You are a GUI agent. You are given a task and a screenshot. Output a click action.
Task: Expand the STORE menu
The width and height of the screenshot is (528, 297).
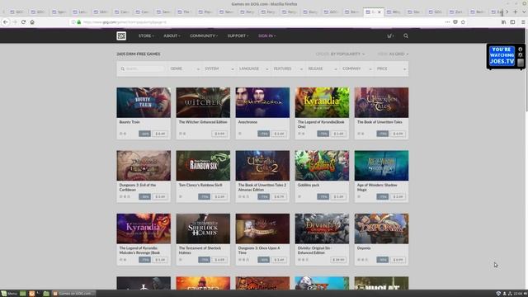pos(146,35)
